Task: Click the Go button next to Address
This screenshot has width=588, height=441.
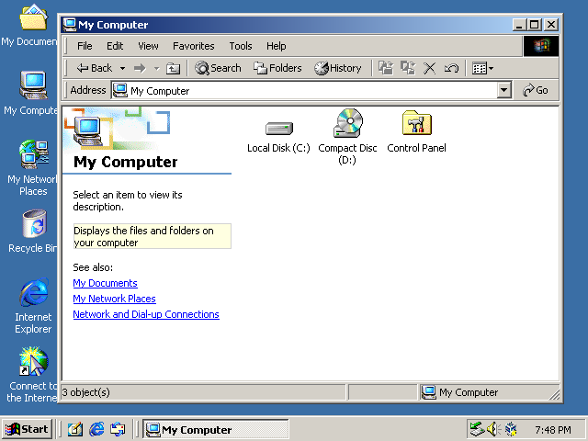Action: (536, 90)
